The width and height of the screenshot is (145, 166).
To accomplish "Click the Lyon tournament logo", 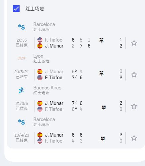I will coord(22,58).
